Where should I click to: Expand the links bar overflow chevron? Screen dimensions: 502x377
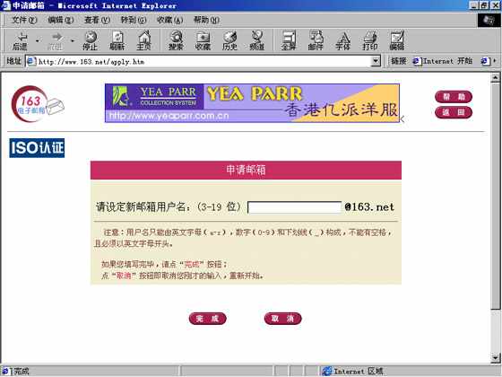[495, 61]
